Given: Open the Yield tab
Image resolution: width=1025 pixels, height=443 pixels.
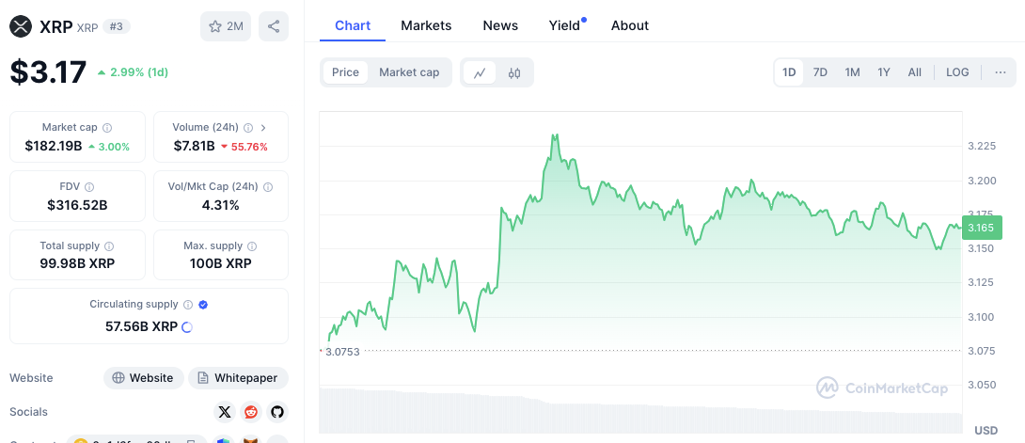Looking at the screenshot, I should [x=565, y=25].
